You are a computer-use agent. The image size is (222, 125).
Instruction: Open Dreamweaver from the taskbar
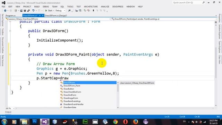point(85,122)
